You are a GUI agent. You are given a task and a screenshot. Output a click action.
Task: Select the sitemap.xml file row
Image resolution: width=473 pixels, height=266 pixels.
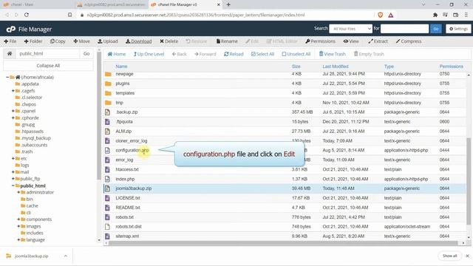tap(285, 236)
